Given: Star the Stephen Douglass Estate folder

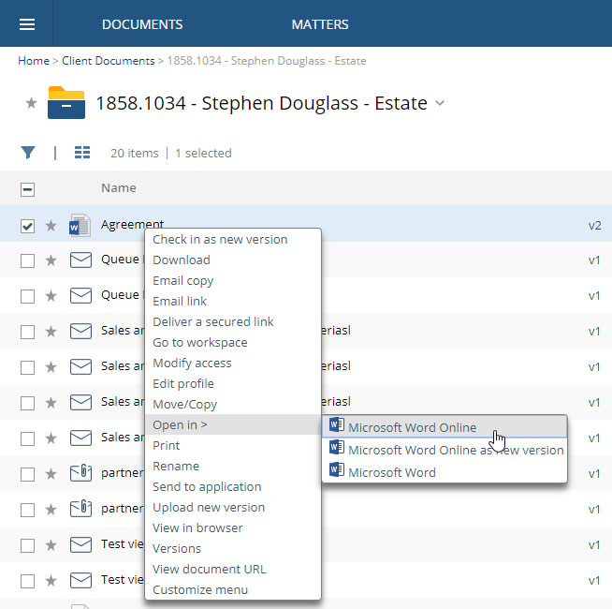Looking at the screenshot, I should click(x=31, y=103).
